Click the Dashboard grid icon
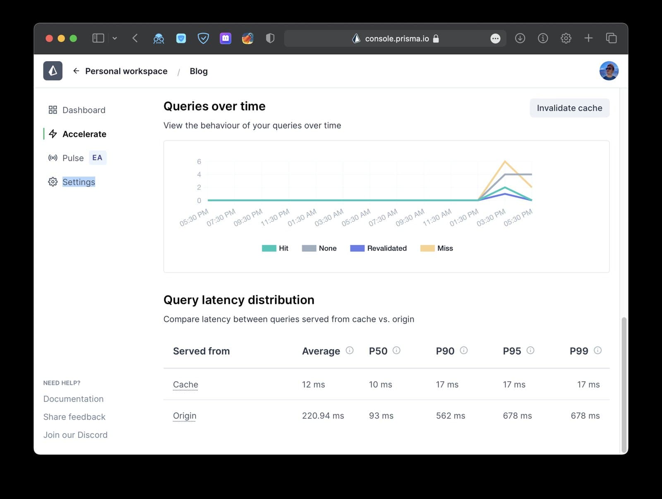662x499 pixels. 53,110
